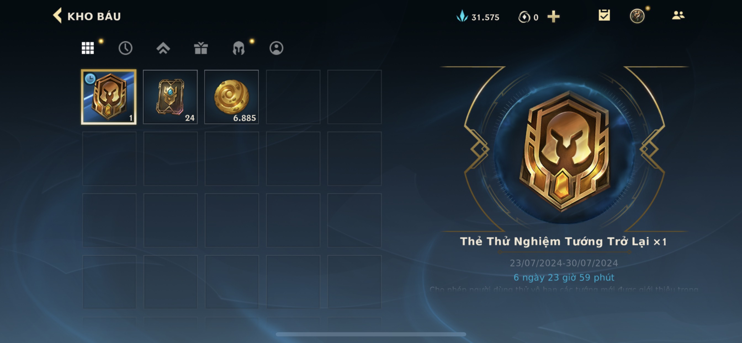742x343 pixels.
Task: Select the returning champion trial card item
Action: tap(109, 97)
